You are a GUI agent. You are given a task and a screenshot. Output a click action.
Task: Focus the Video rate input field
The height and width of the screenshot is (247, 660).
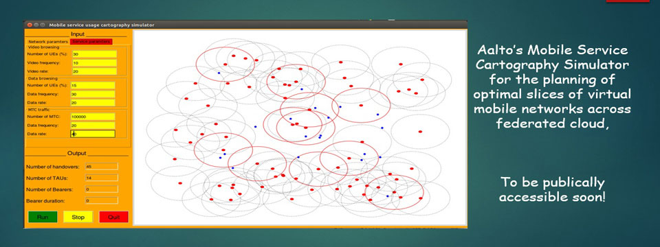tap(94, 71)
